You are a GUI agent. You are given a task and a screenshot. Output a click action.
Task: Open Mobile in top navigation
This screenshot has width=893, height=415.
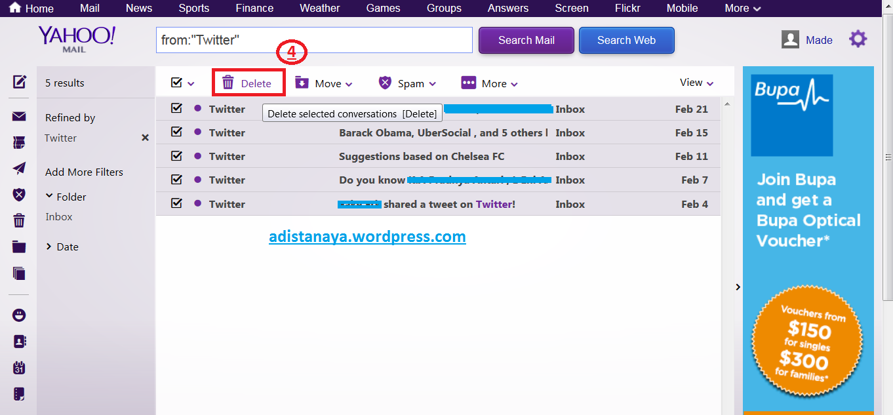(682, 8)
